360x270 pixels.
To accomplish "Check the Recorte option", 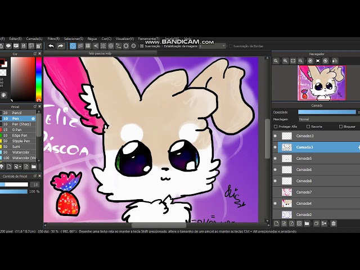I will tap(308, 127).
